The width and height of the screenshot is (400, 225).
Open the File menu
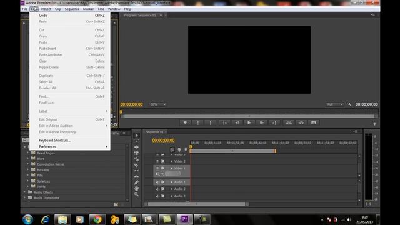point(25,9)
